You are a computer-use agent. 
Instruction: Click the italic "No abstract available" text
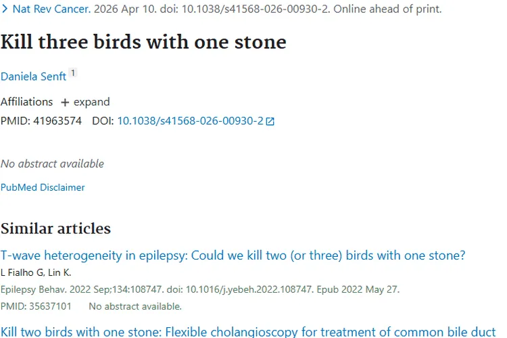[x=52, y=164]
